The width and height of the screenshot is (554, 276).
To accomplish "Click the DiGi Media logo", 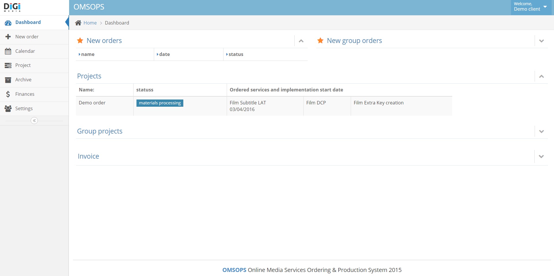I will [12, 7].
